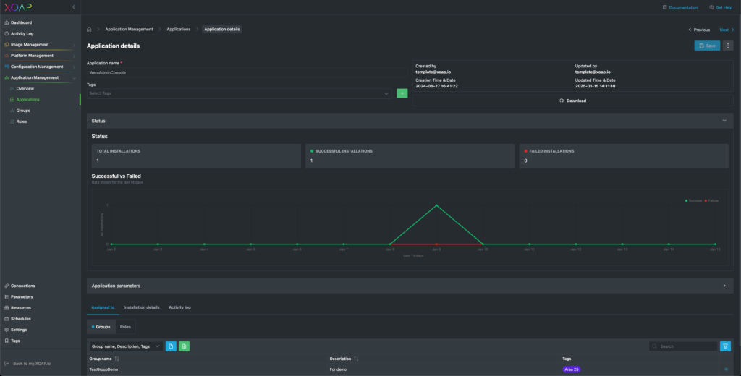Expand the Application parameters section
Screen dimensions: 741x376
(x=724, y=286)
